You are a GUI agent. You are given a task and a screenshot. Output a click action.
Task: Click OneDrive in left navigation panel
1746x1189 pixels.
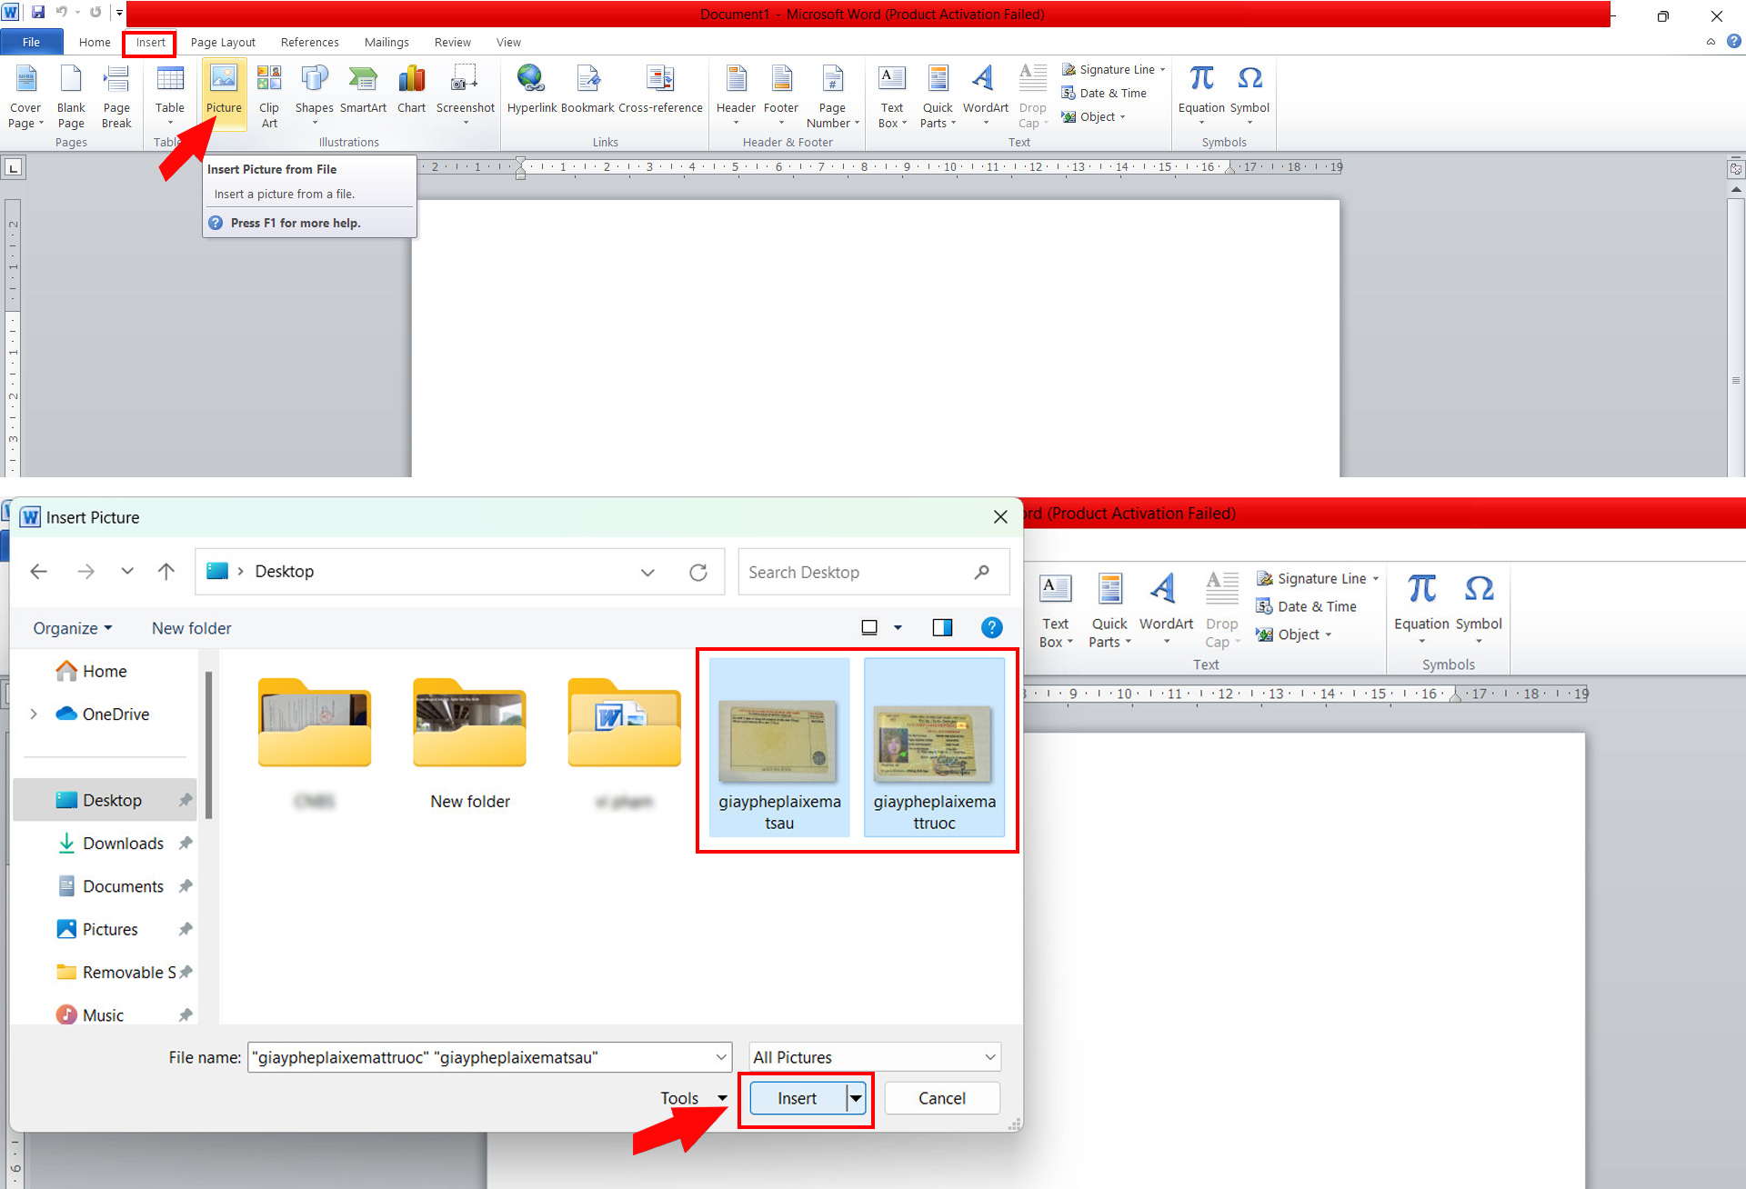pyautogui.click(x=112, y=714)
